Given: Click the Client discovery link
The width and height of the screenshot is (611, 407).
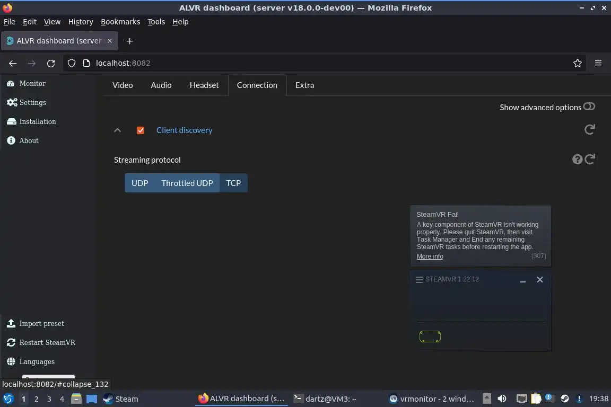Looking at the screenshot, I should click(185, 130).
